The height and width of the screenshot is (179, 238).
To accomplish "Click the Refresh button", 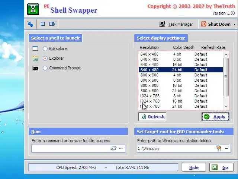I will pyautogui.click(x=152, y=117).
